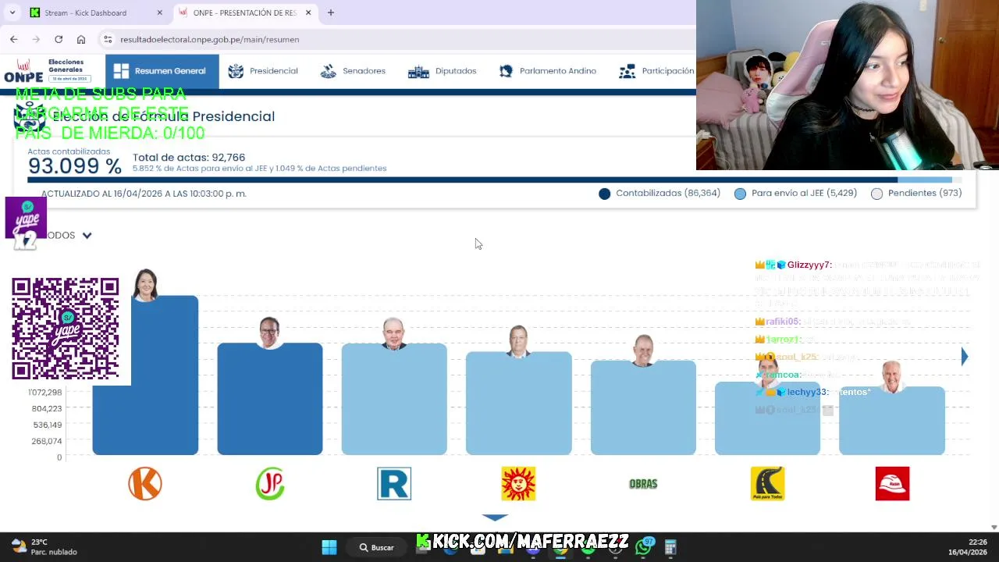The width and height of the screenshot is (999, 562).
Task: Click the address bar URL
Action: tap(210, 39)
